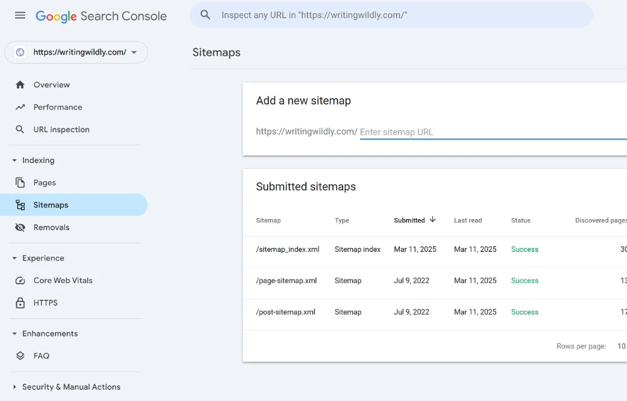
Task: Open the writingwildly.com property dropdown
Action: [134, 52]
